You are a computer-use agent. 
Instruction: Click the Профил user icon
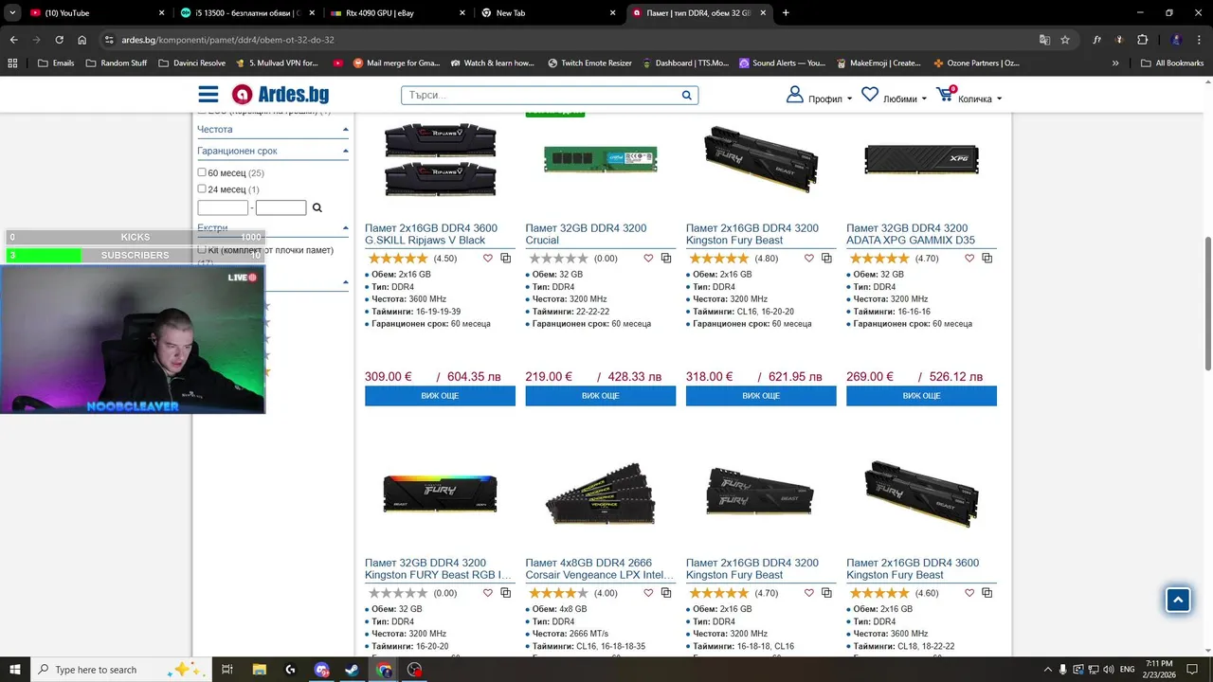[795, 95]
